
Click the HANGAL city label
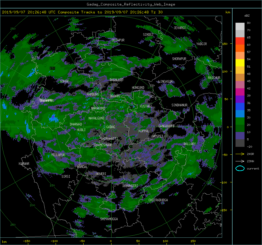point(82,167)
